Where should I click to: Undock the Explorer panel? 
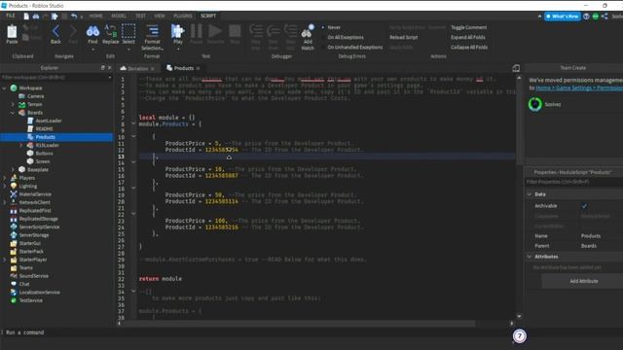[x=102, y=68]
